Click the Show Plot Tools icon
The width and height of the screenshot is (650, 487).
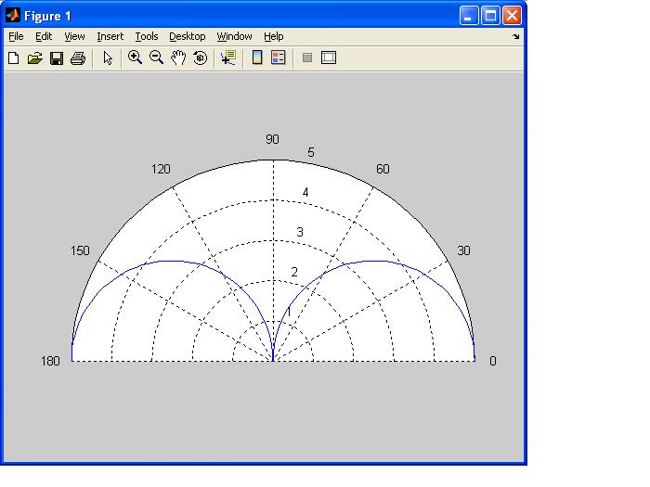click(x=329, y=58)
